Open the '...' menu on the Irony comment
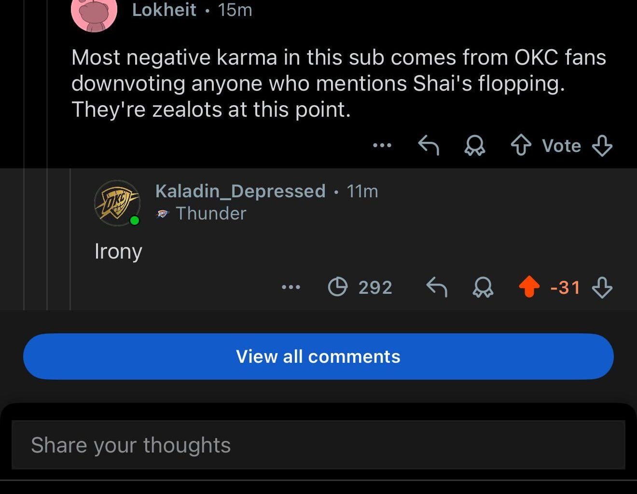 pos(291,287)
